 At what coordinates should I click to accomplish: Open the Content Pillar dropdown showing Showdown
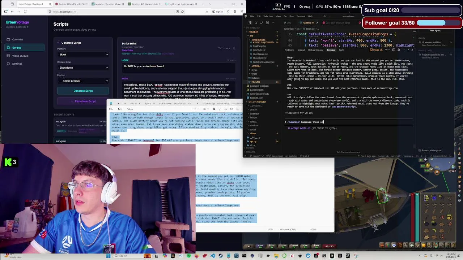(83, 68)
